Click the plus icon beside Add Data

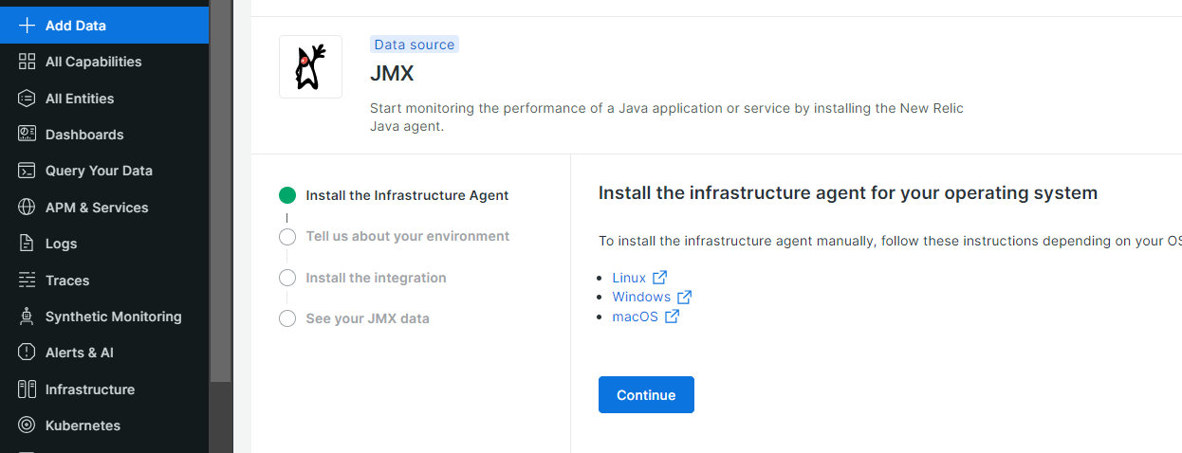click(27, 26)
